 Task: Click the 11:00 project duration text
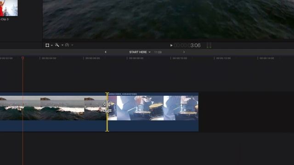[158, 52]
